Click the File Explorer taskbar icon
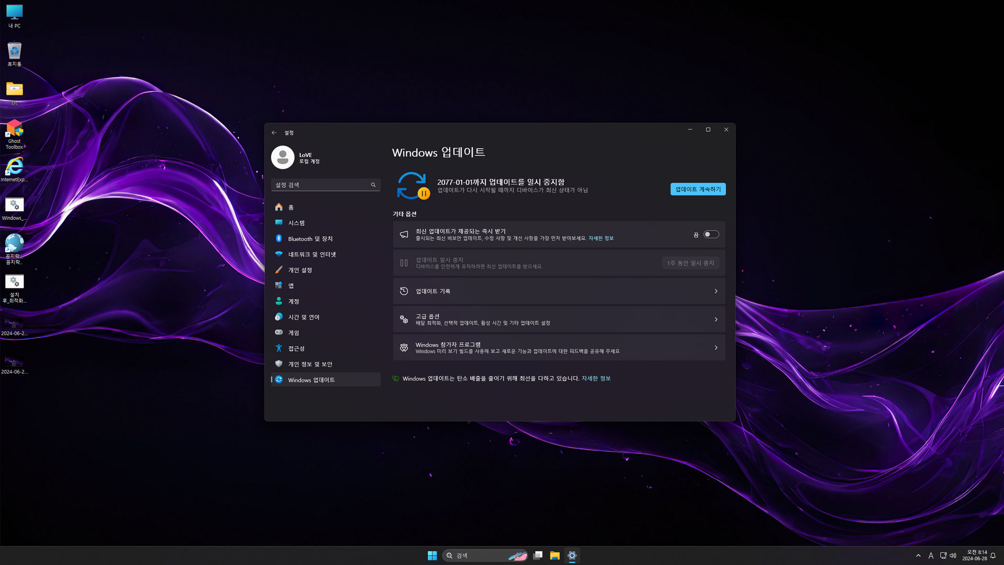1004x565 pixels. pos(555,556)
